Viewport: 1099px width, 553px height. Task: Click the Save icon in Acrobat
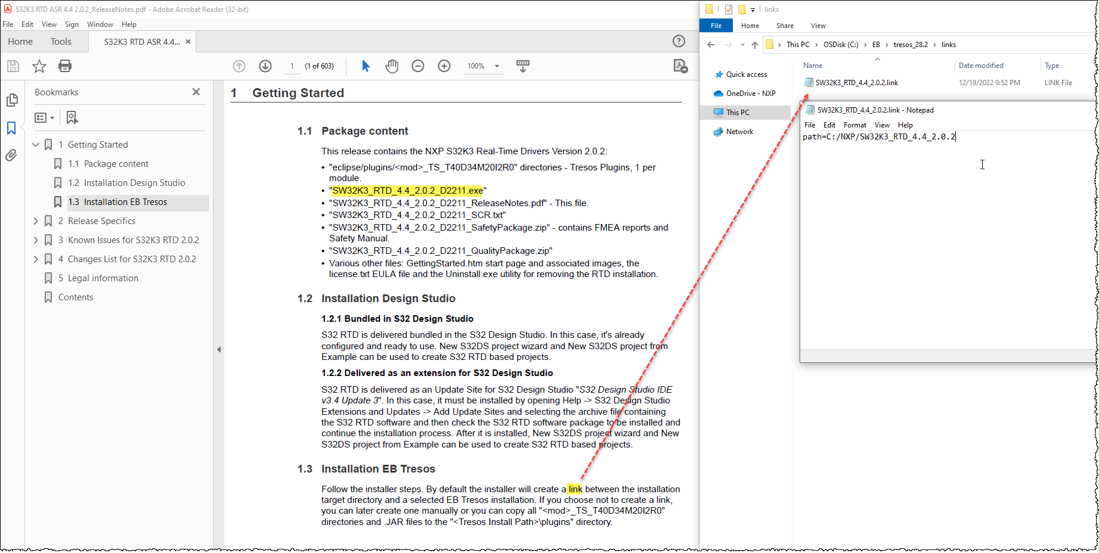(x=13, y=66)
